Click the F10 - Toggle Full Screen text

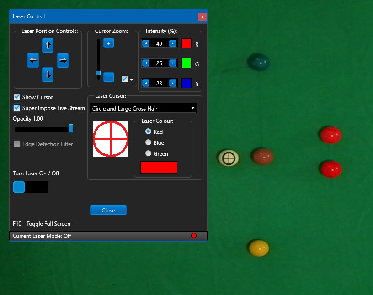(42, 224)
